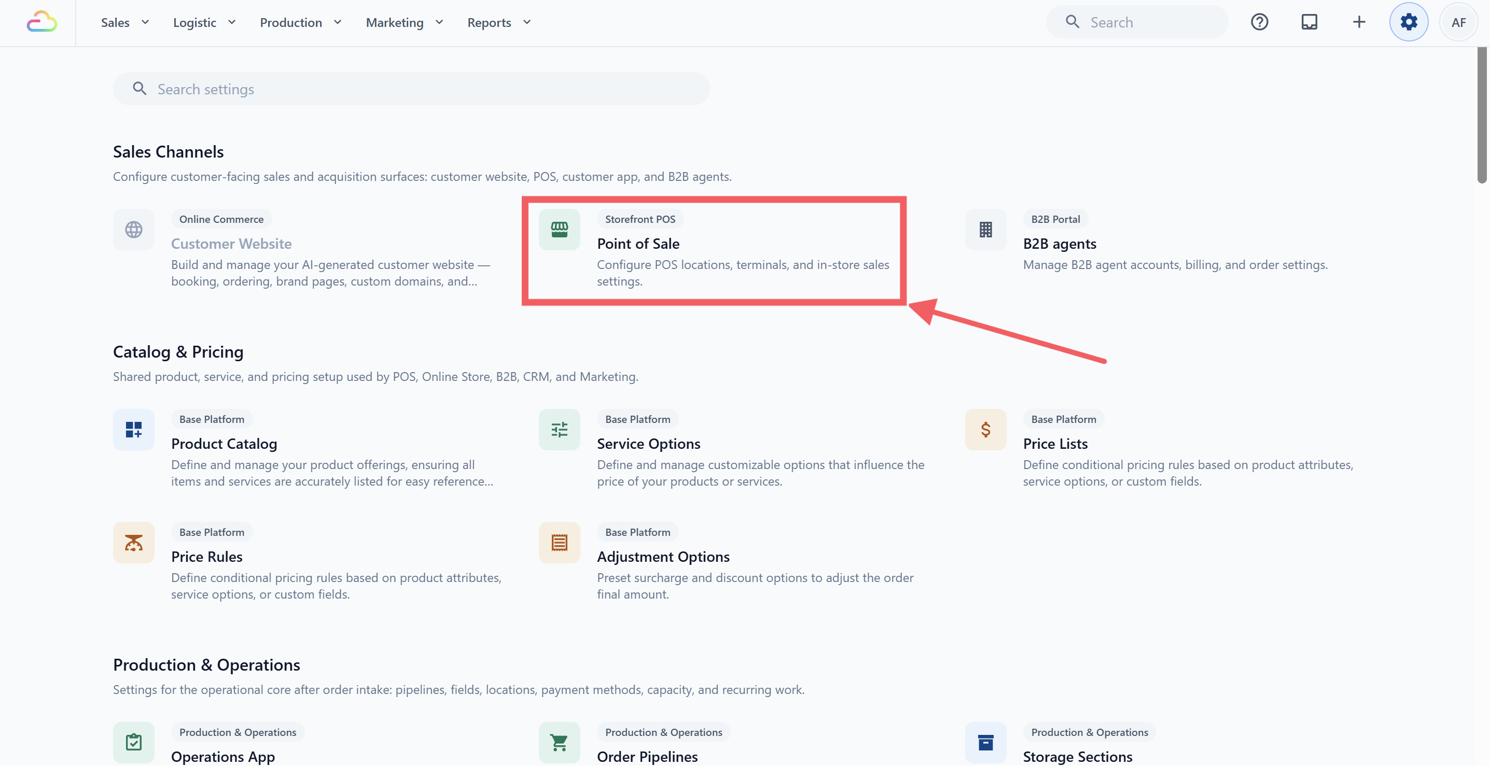
Task: Click Production & Operations tag above Order Pipelines
Action: coord(663,732)
